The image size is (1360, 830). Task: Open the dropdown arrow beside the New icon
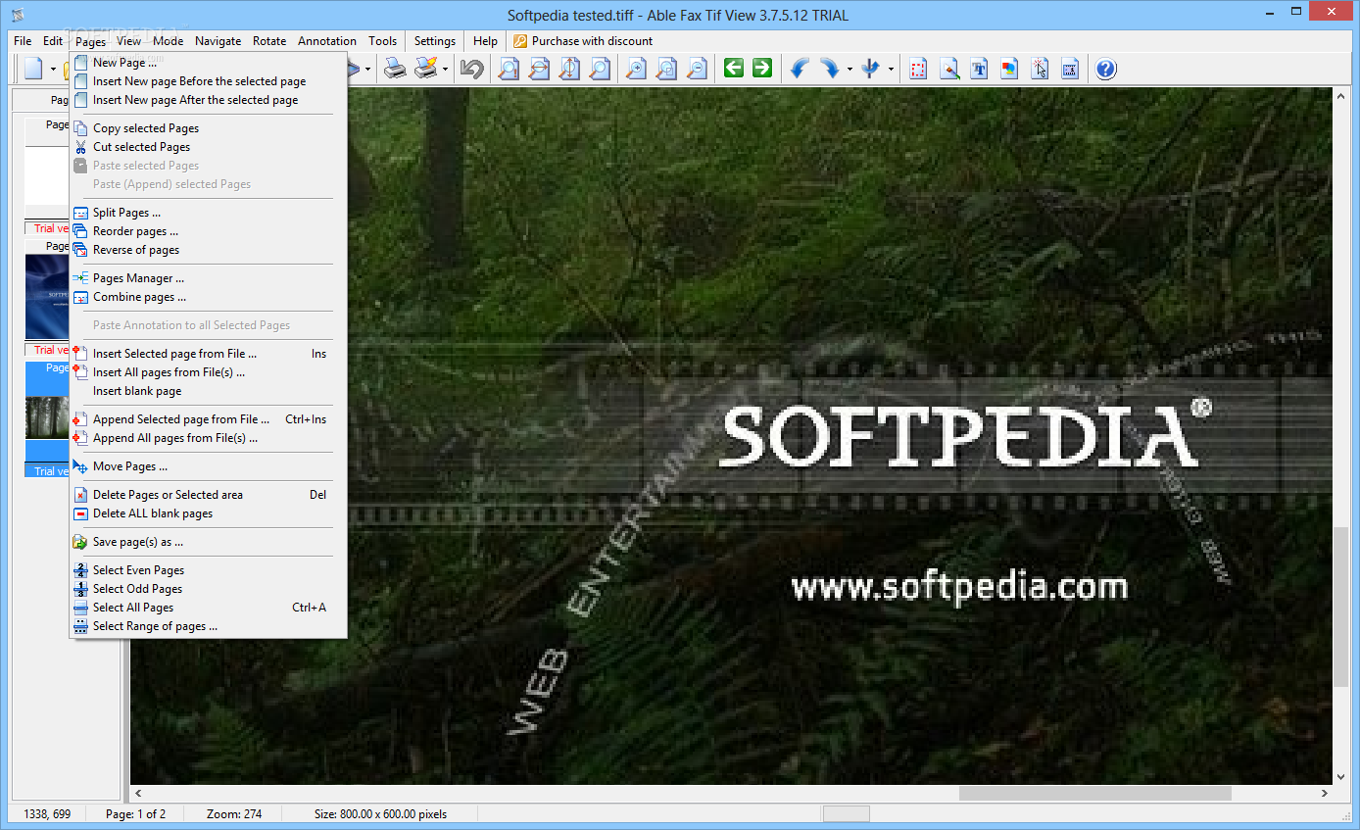[53, 69]
